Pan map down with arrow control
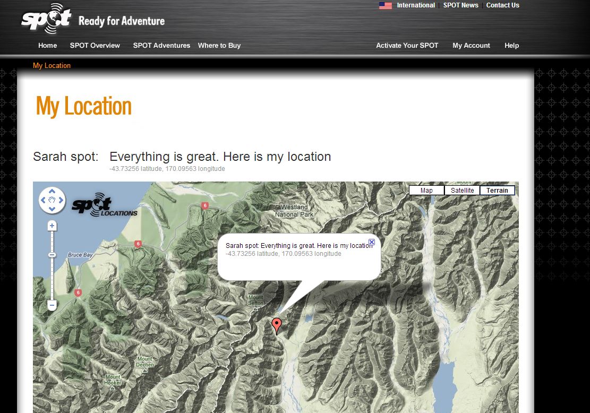Image resolution: width=590 pixels, height=413 pixels. 52,209
